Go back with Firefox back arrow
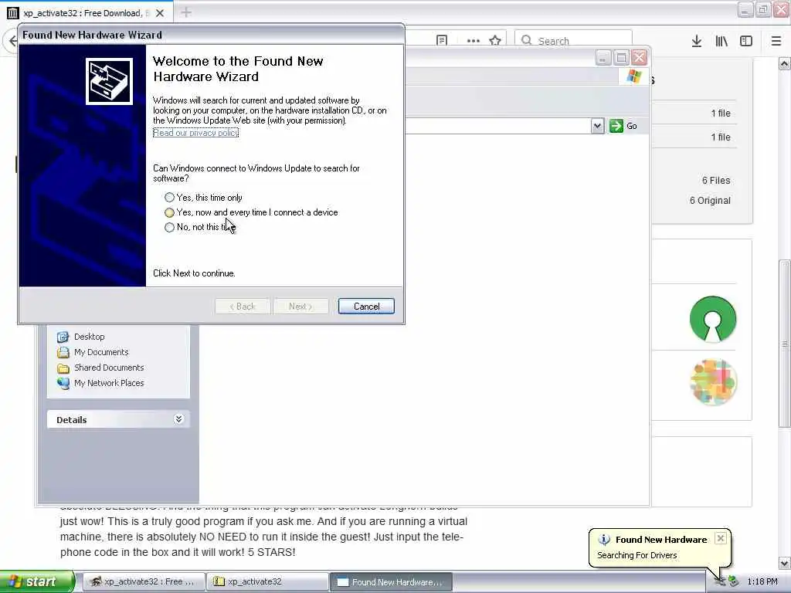 [x=12, y=40]
